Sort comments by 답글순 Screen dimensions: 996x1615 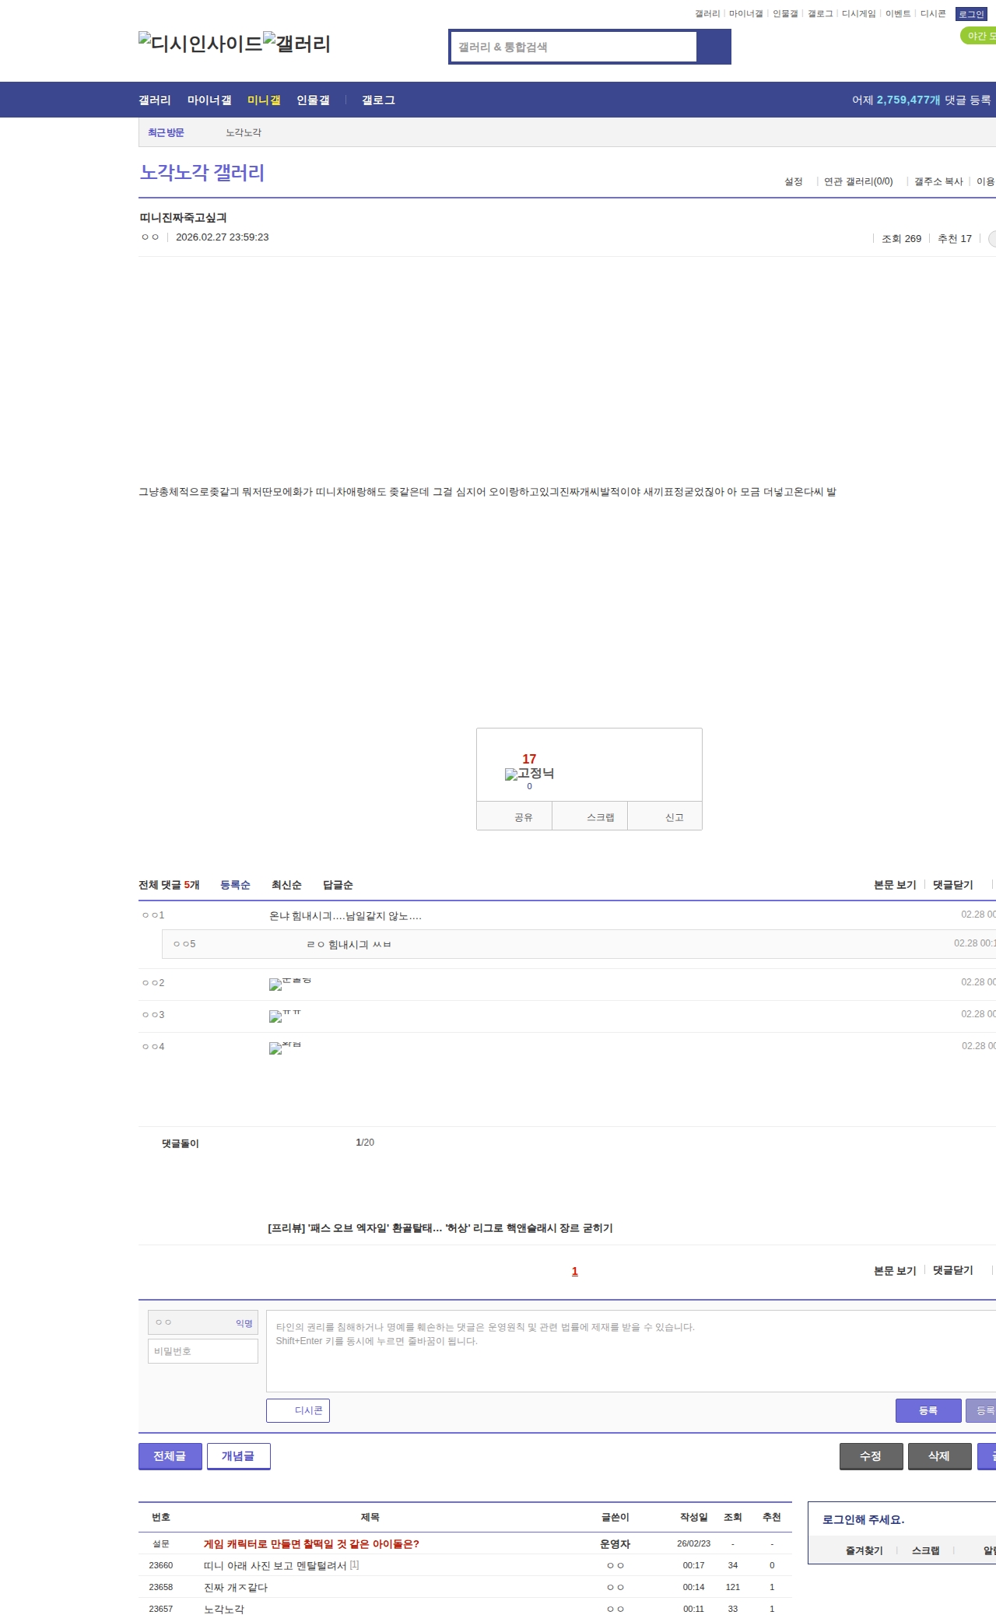(x=338, y=885)
